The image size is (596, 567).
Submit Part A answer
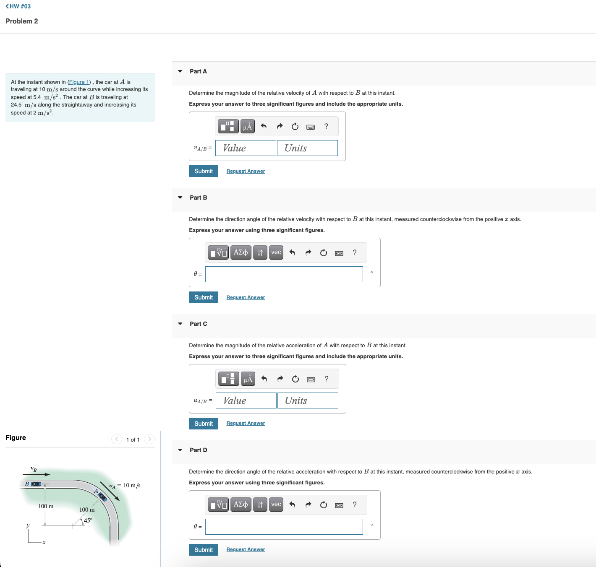pos(204,171)
